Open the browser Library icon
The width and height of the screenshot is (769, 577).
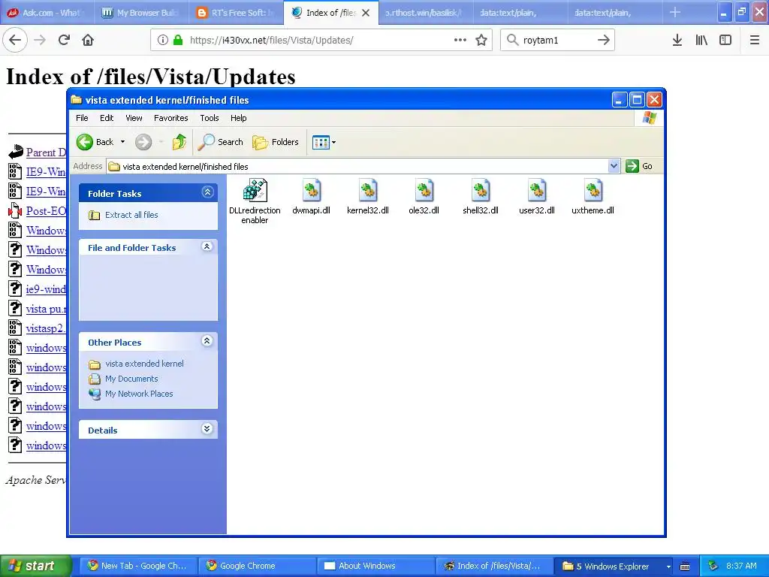click(701, 41)
